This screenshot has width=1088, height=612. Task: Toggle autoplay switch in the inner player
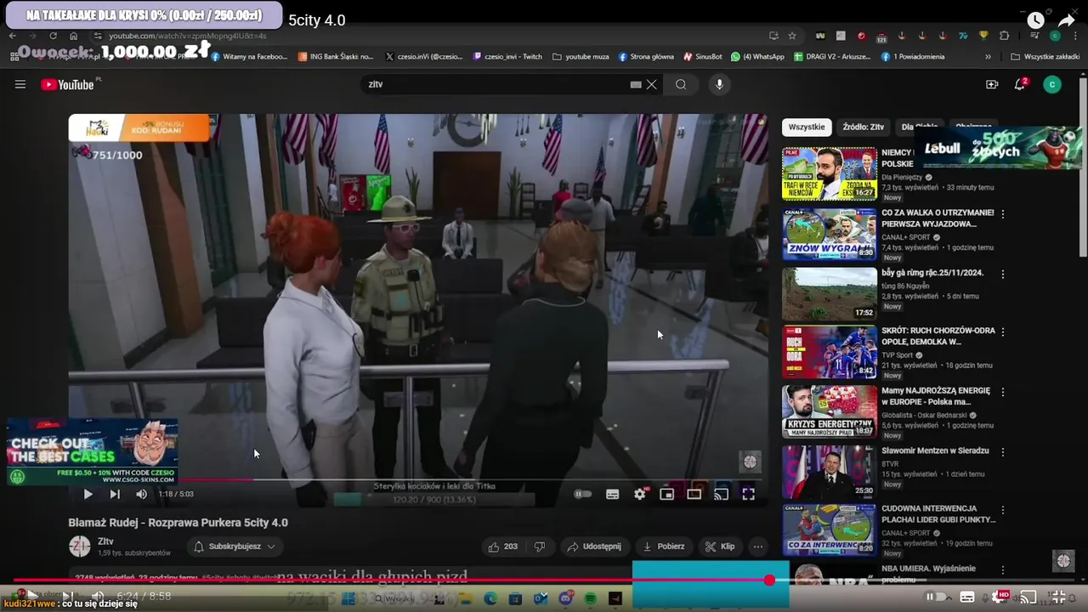click(x=582, y=494)
